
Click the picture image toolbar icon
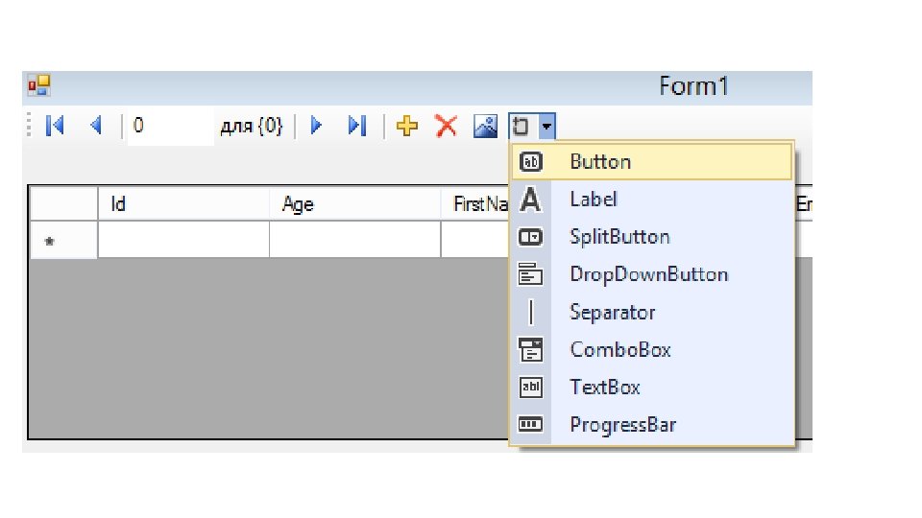(486, 126)
